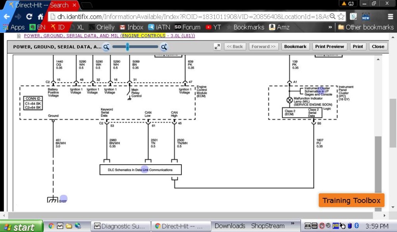This screenshot has width=397, height=232.
Task: Click the browser home icon
Action: (40, 17)
